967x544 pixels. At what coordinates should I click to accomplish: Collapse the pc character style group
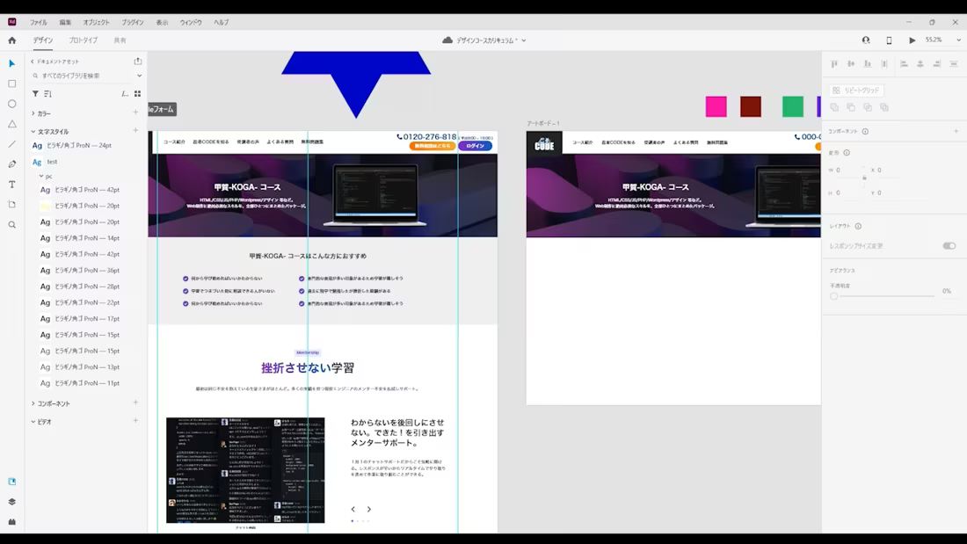[41, 177]
